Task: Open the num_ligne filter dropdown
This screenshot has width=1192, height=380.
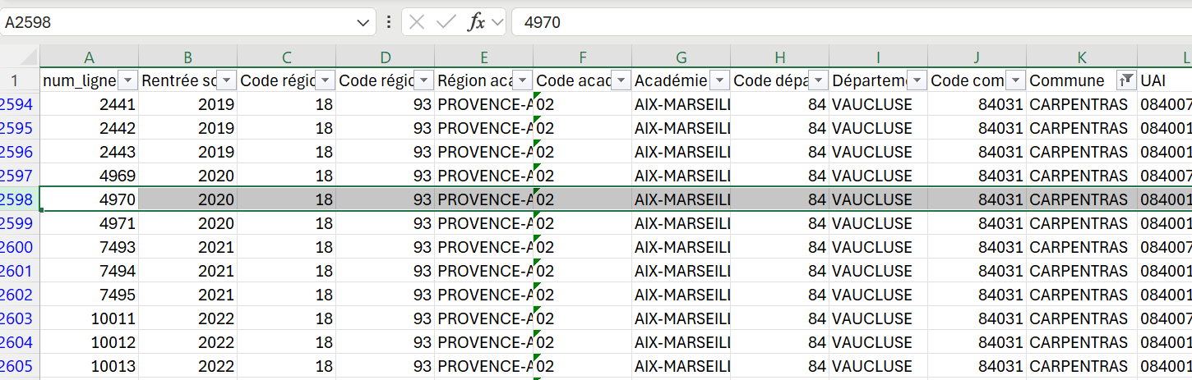Action: click(127, 80)
